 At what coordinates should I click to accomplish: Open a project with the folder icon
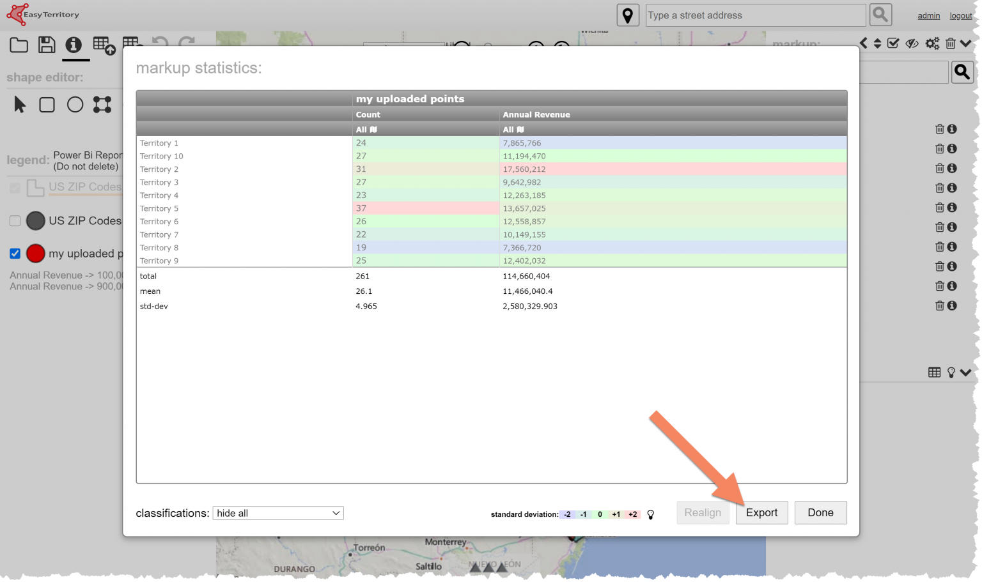point(19,45)
